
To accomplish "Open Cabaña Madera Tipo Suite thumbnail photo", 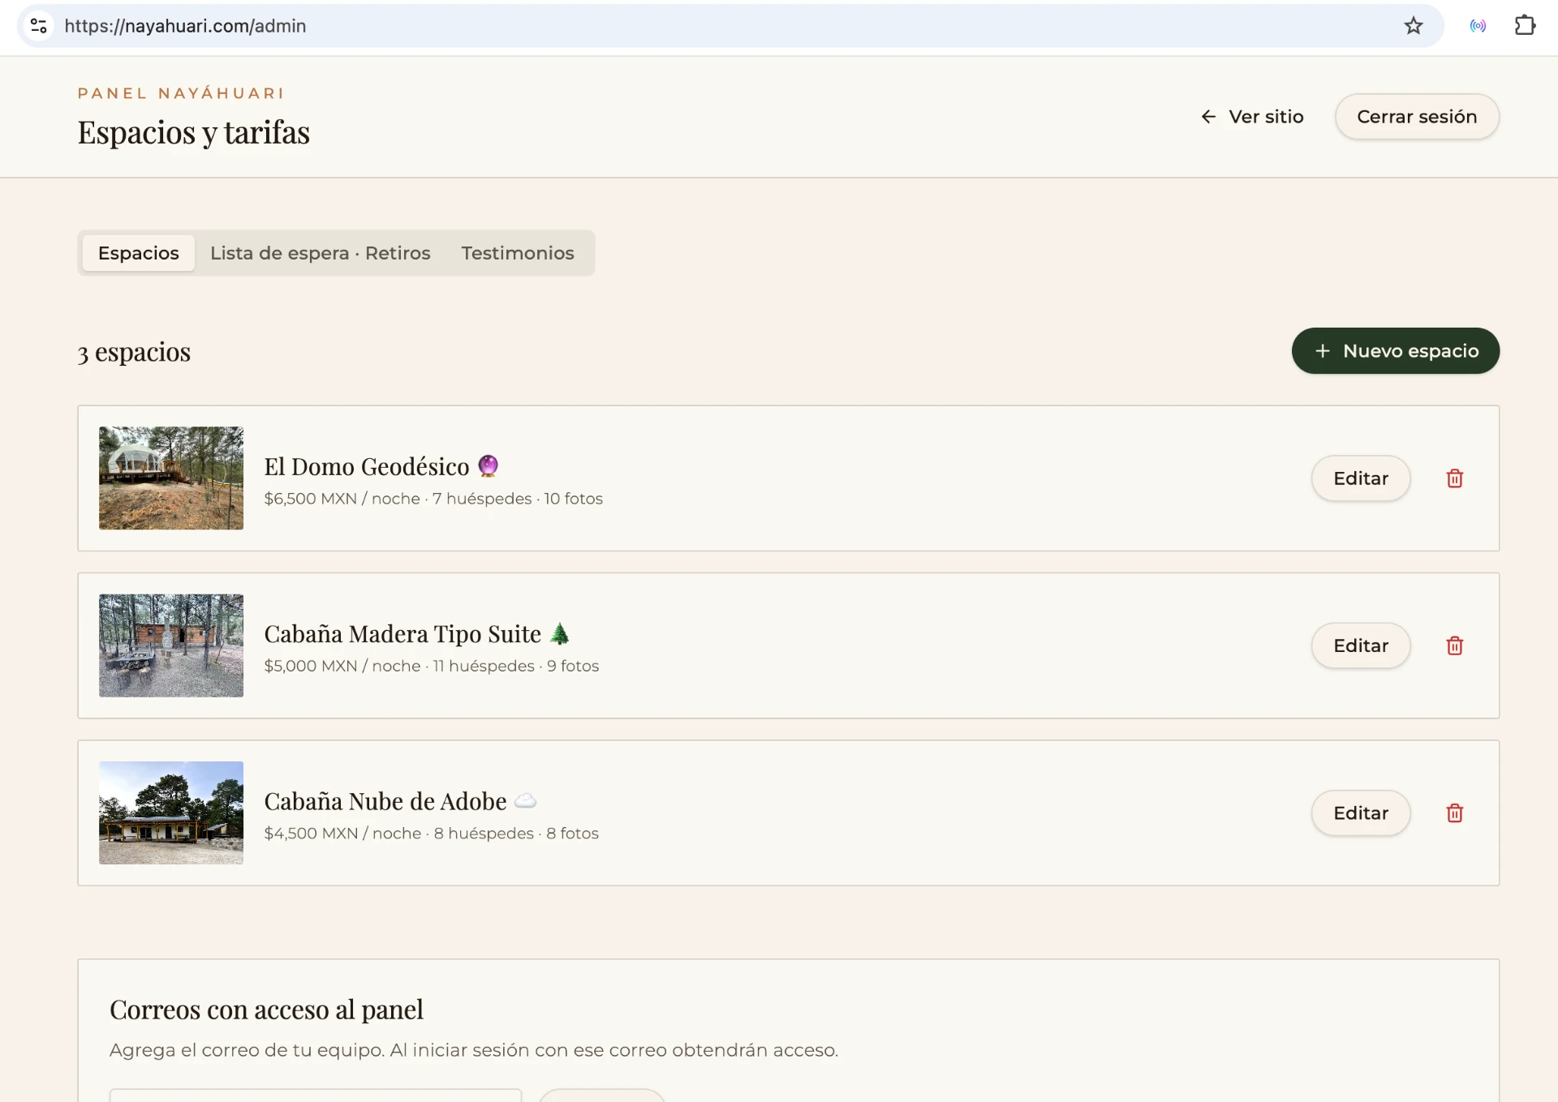I will 171,645.
